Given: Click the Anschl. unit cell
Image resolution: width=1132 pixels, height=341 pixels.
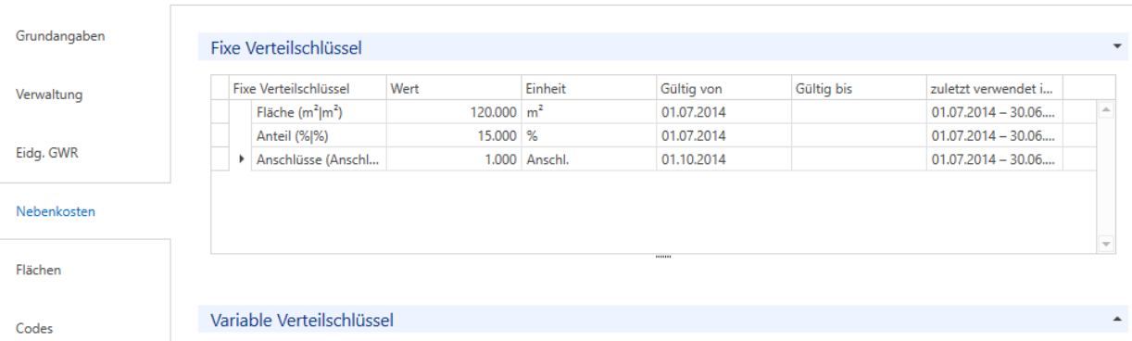Looking at the screenshot, I should click(588, 158).
